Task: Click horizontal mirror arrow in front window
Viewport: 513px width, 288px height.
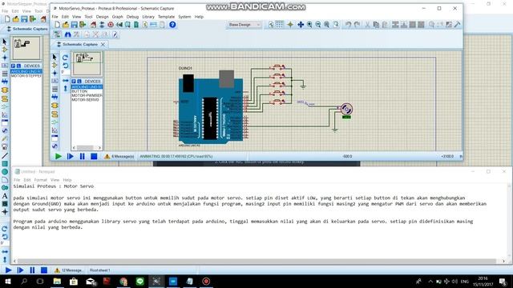Action: coord(66,80)
